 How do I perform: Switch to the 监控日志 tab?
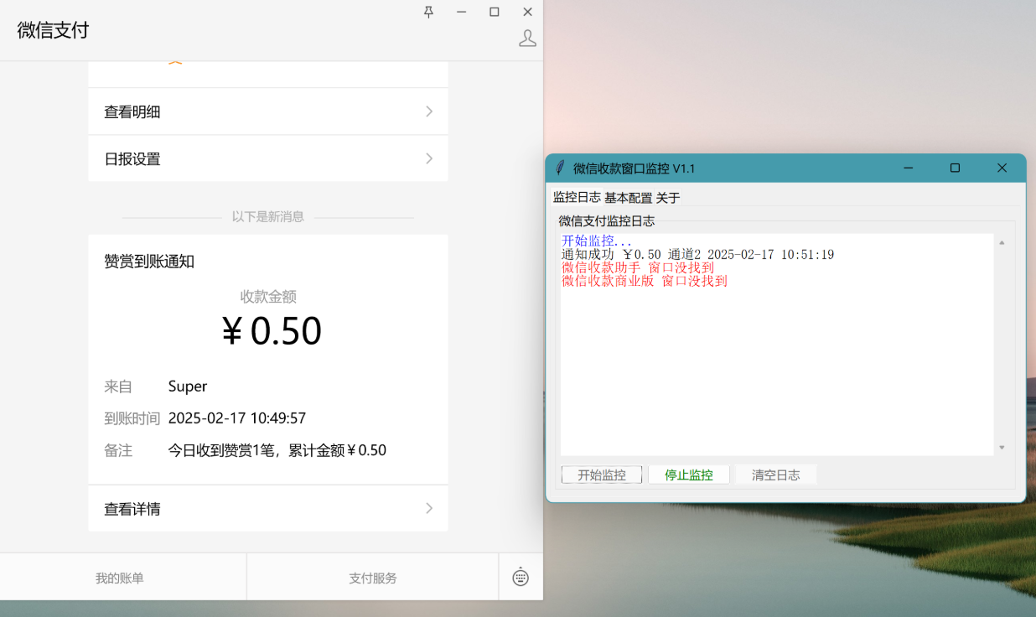[577, 198]
